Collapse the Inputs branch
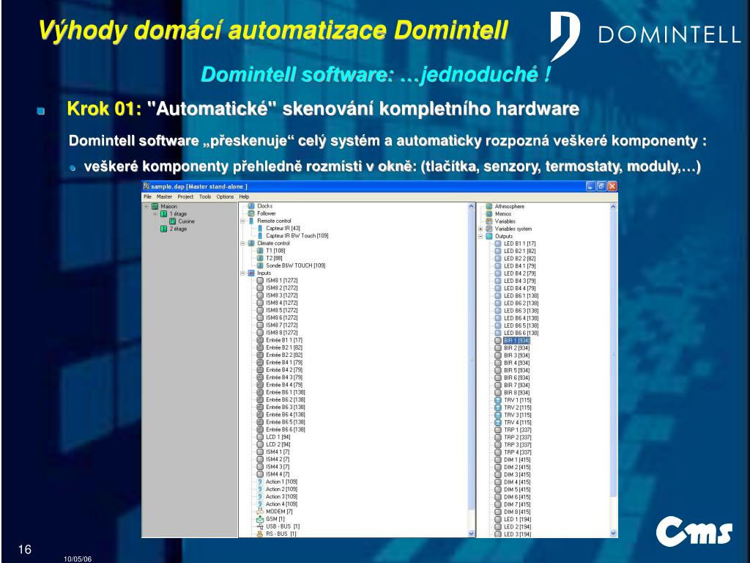This screenshot has height=563, width=750. click(x=243, y=273)
